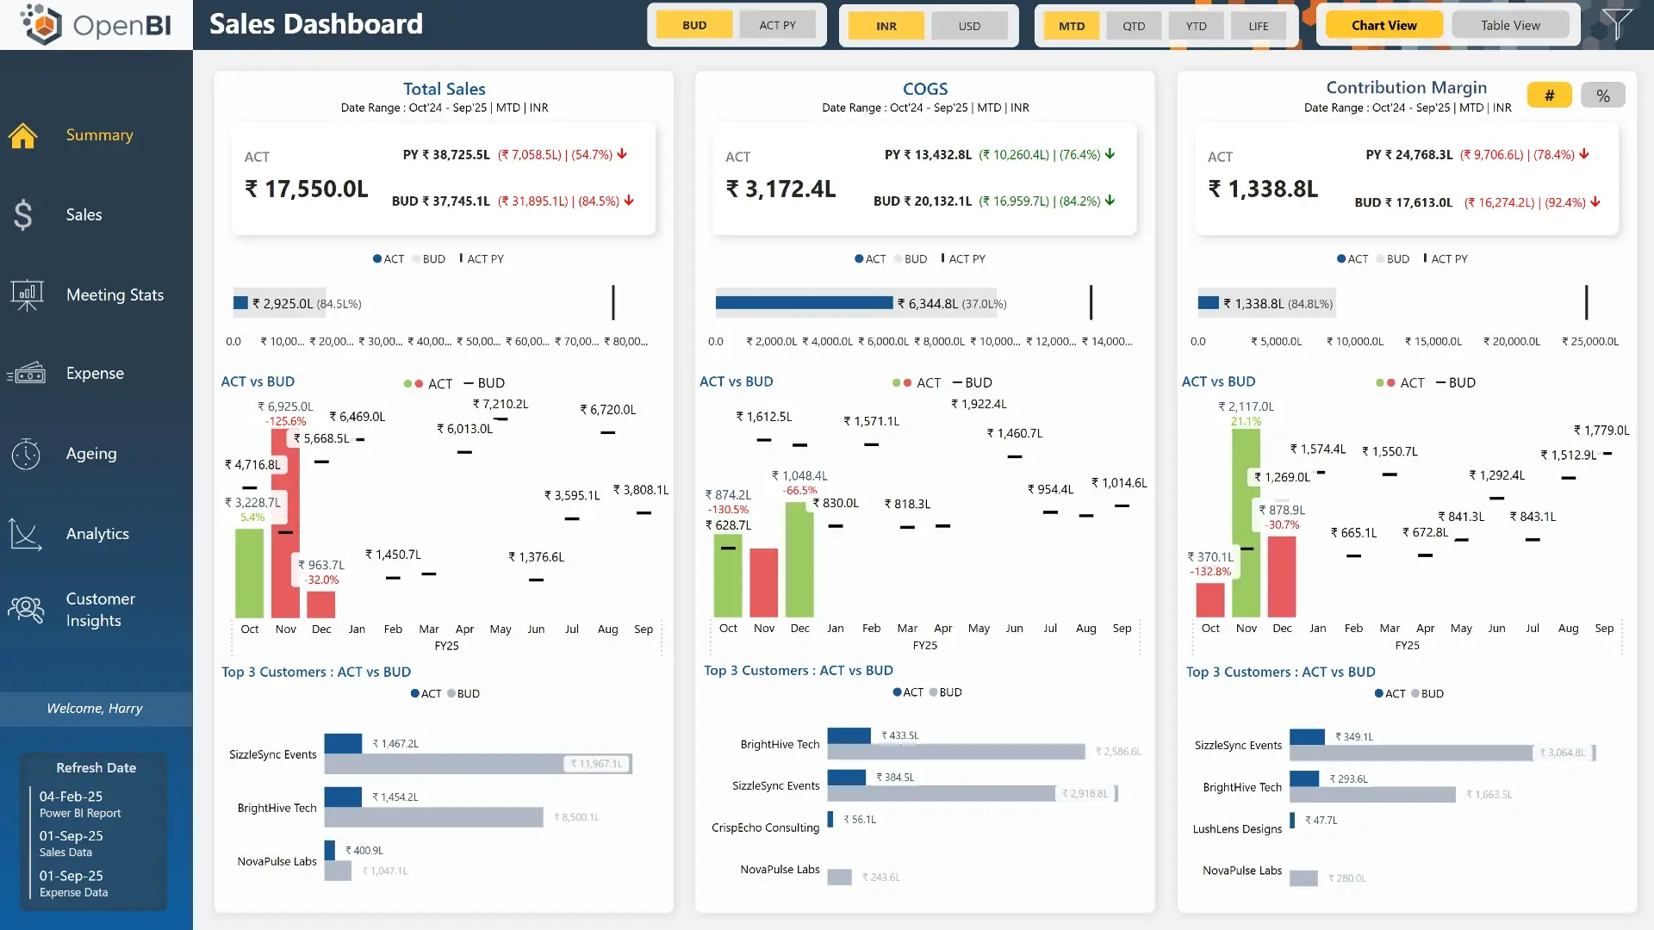The width and height of the screenshot is (1654, 930).
Task: Select the LIFE time period
Action: 1258,26
